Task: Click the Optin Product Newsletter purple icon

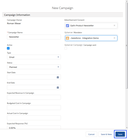Action: [x=67, y=26]
